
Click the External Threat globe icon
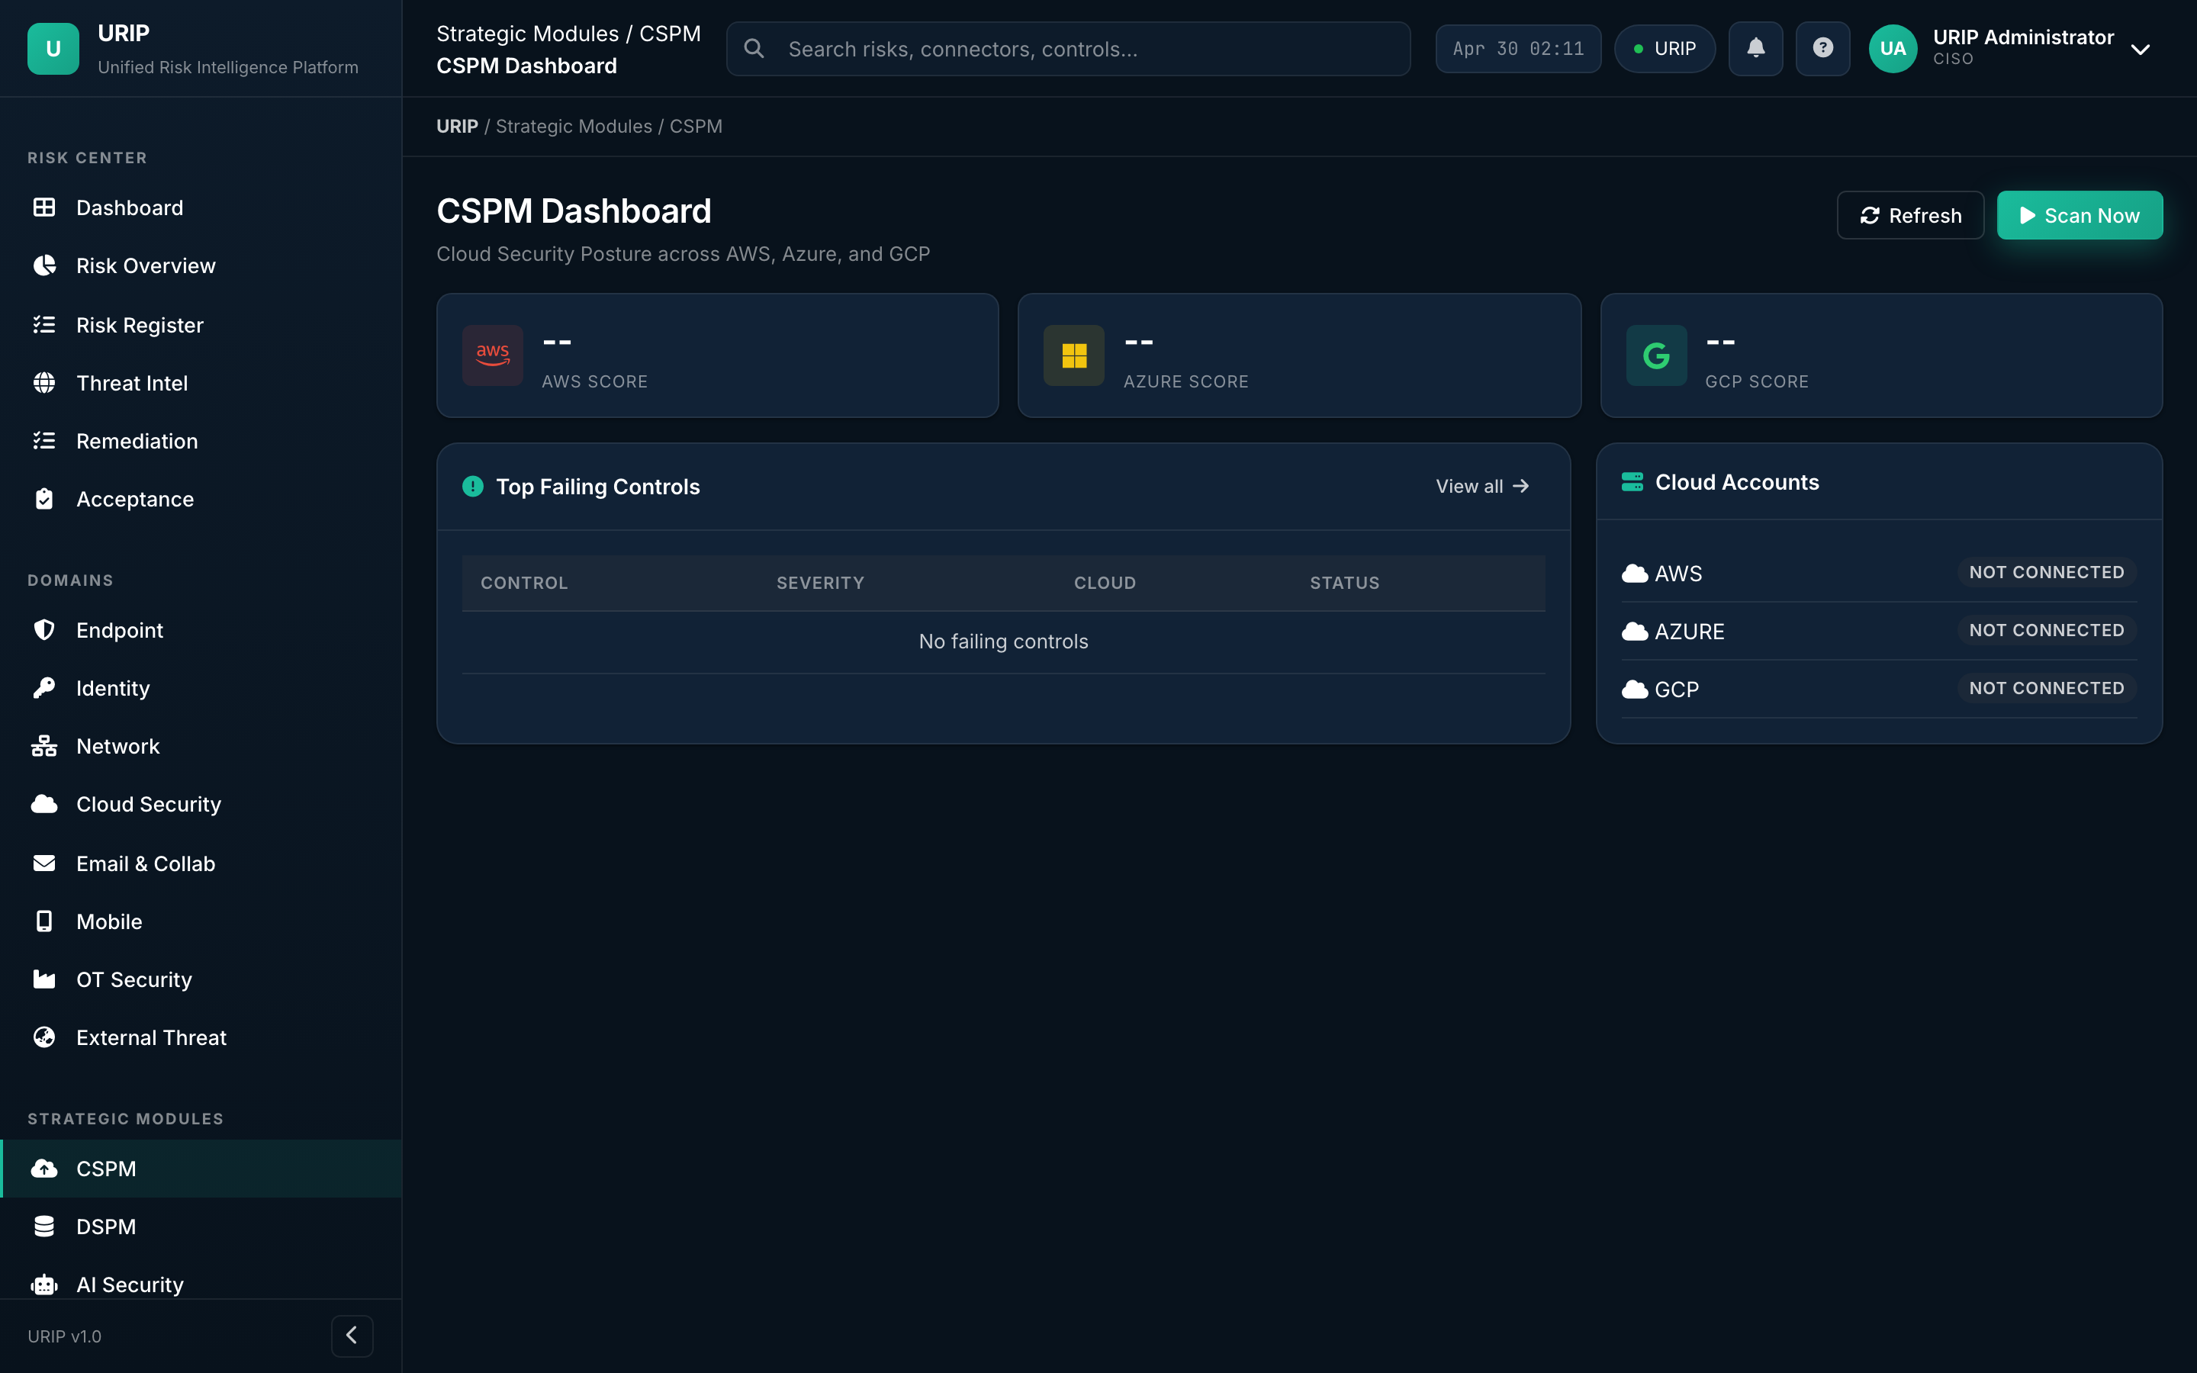43,1037
